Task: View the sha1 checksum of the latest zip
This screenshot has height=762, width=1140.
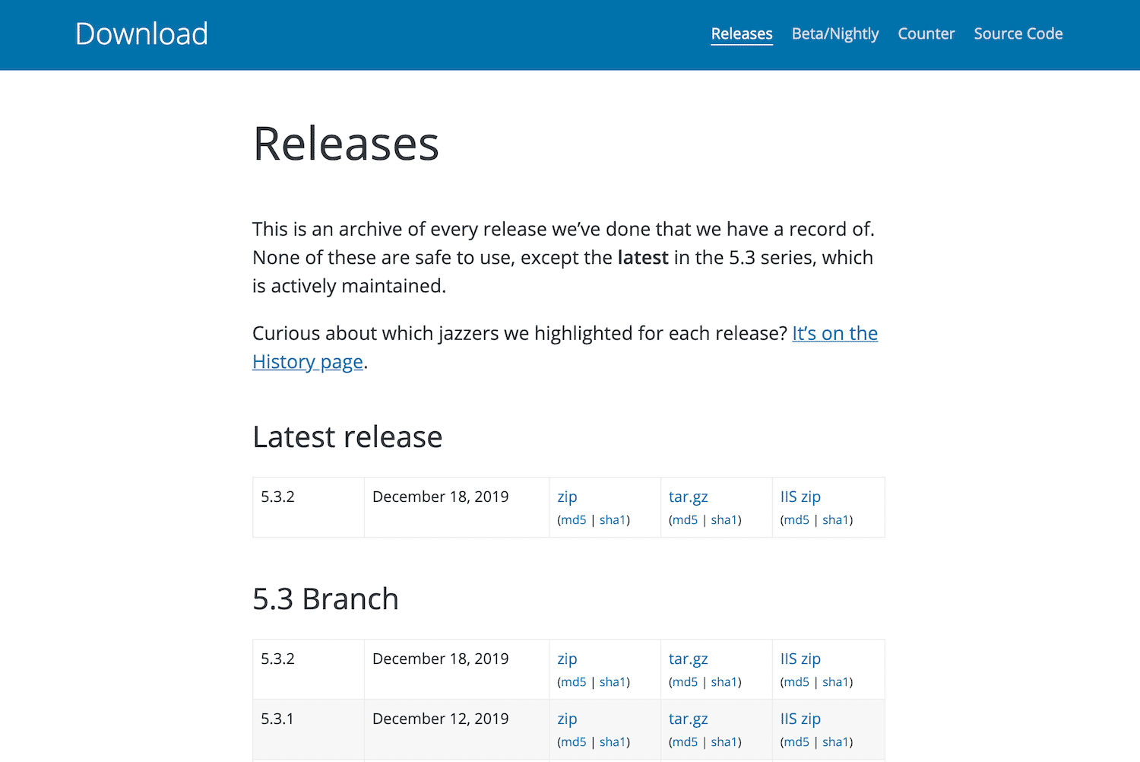Action: [613, 519]
